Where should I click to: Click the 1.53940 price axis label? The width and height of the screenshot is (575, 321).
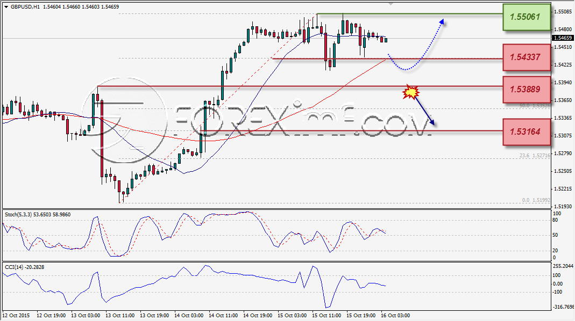(x=563, y=82)
